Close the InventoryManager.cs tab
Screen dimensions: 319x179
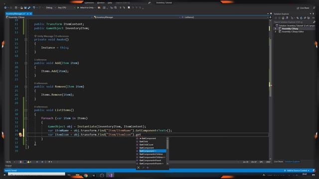[x=31, y=14]
